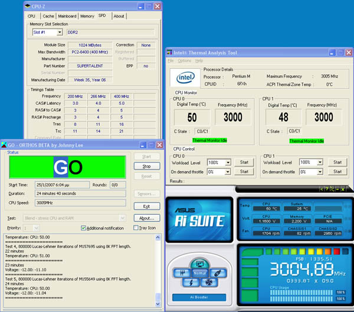Start CPU 0 on demand throttle
The image size is (354, 312).
coord(244,172)
